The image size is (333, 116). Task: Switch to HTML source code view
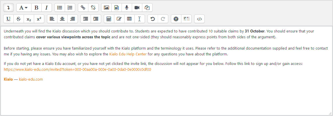coord(199,19)
